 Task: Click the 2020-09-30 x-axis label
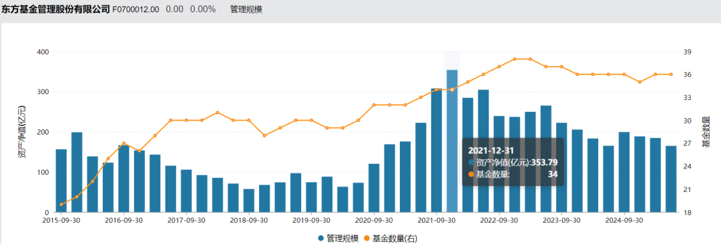coord(374,220)
